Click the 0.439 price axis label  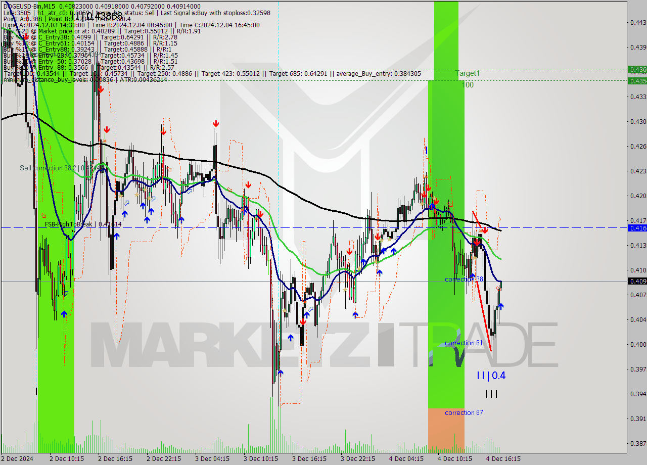click(x=638, y=47)
